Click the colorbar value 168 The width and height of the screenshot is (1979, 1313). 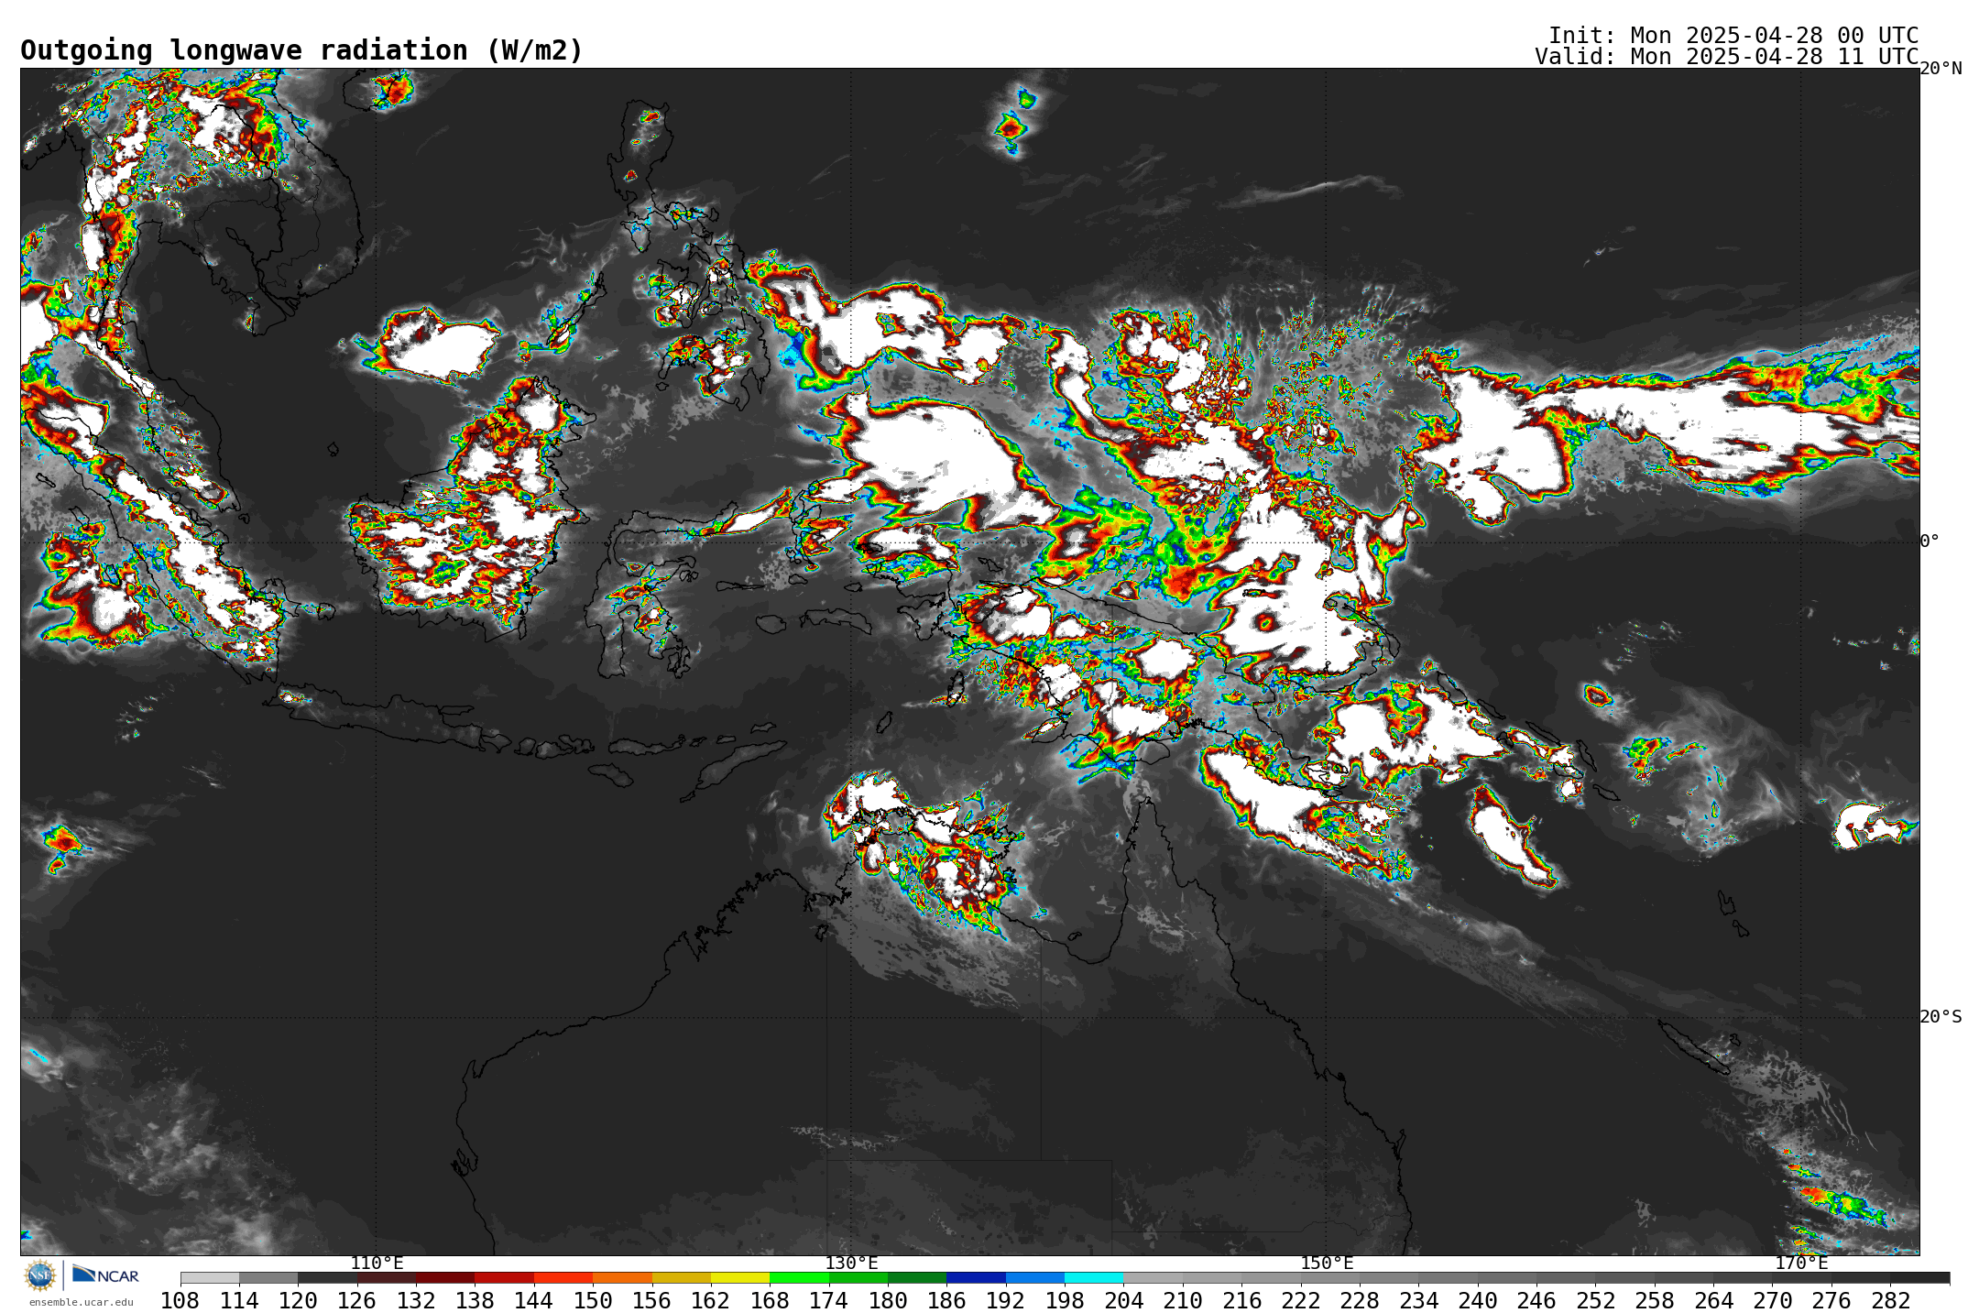770,1300
